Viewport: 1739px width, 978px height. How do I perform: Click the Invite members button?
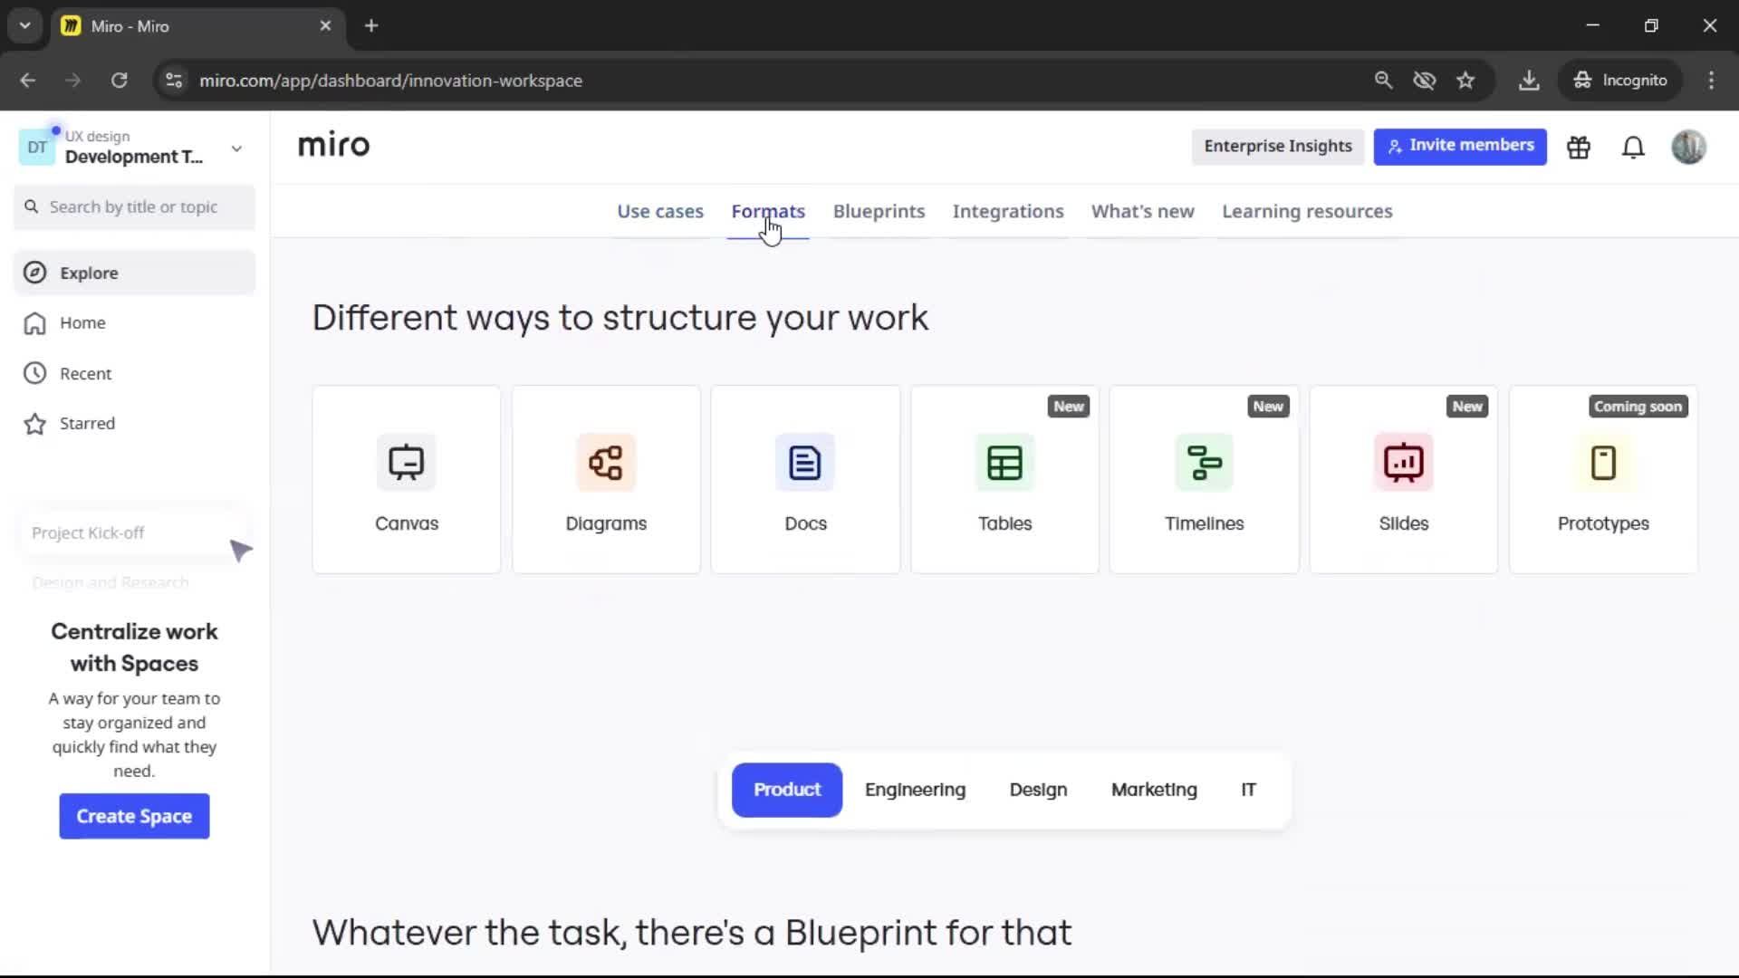pyautogui.click(x=1460, y=146)
